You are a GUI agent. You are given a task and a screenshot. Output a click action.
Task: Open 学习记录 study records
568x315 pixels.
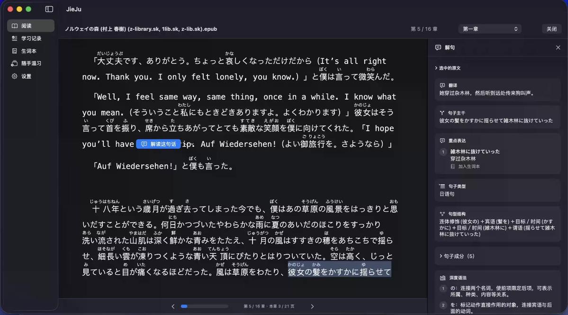tap(31, 38)
